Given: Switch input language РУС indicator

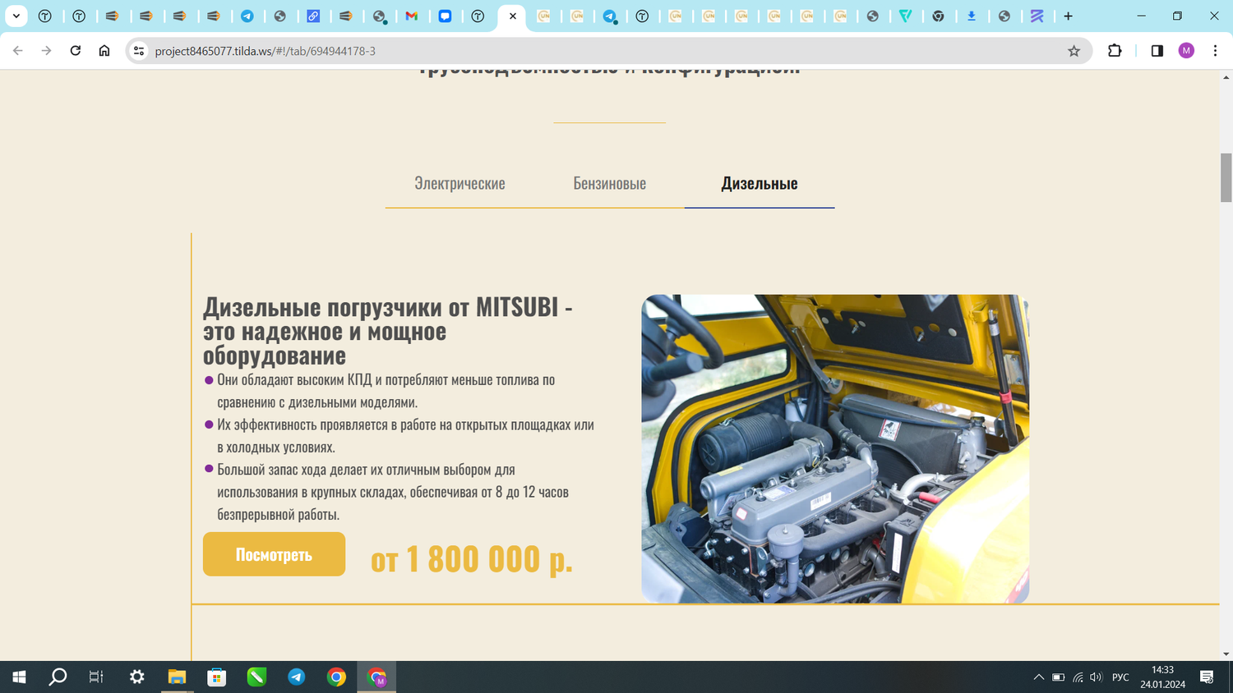Looking at the screenshot, I should tap(1120, 677).
